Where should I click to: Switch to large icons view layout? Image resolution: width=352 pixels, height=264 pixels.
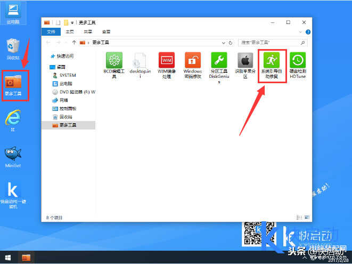point(307,217)
